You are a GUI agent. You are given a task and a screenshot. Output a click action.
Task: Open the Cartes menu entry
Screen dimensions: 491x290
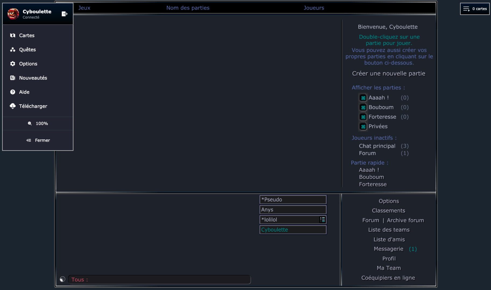pos(27,35)
